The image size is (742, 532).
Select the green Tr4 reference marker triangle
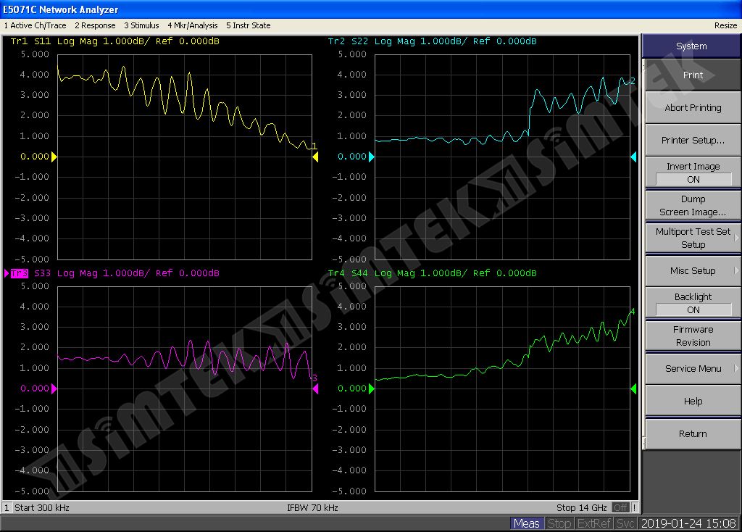click(x=372, y=388)
